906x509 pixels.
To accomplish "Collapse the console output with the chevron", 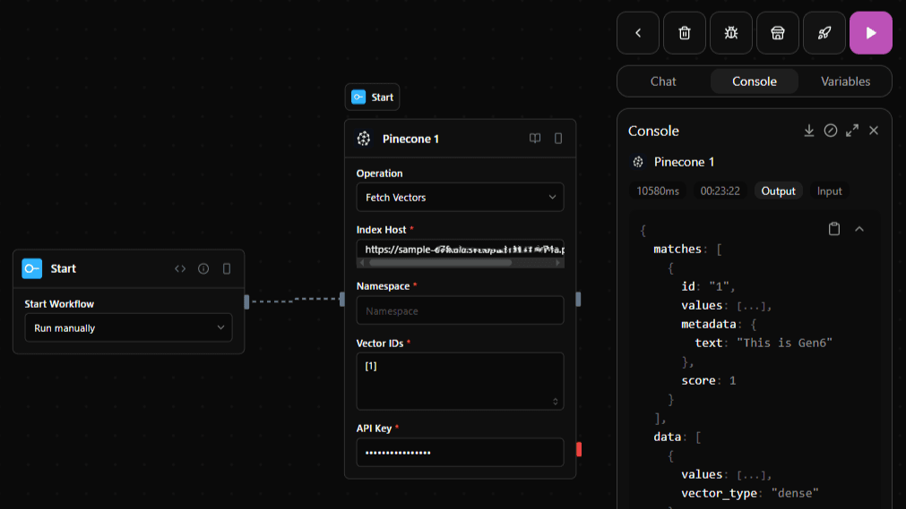I will pyautogui.click(x=859, y=229).
